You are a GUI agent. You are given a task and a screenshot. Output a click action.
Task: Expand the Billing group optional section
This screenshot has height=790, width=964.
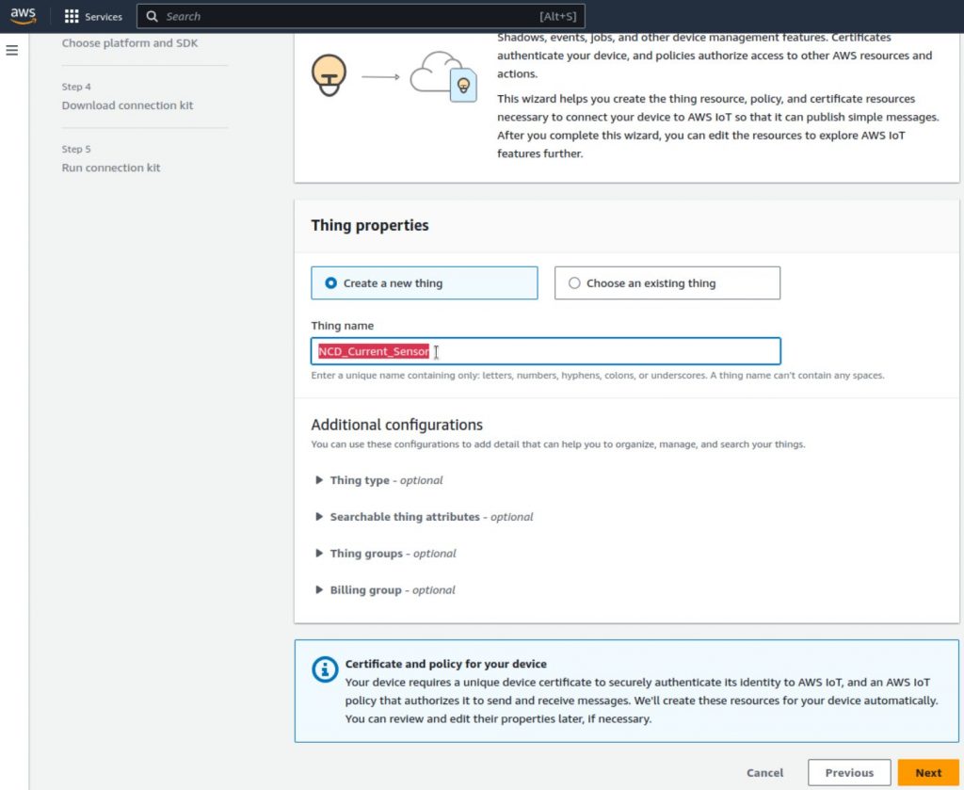pos(320,590)
